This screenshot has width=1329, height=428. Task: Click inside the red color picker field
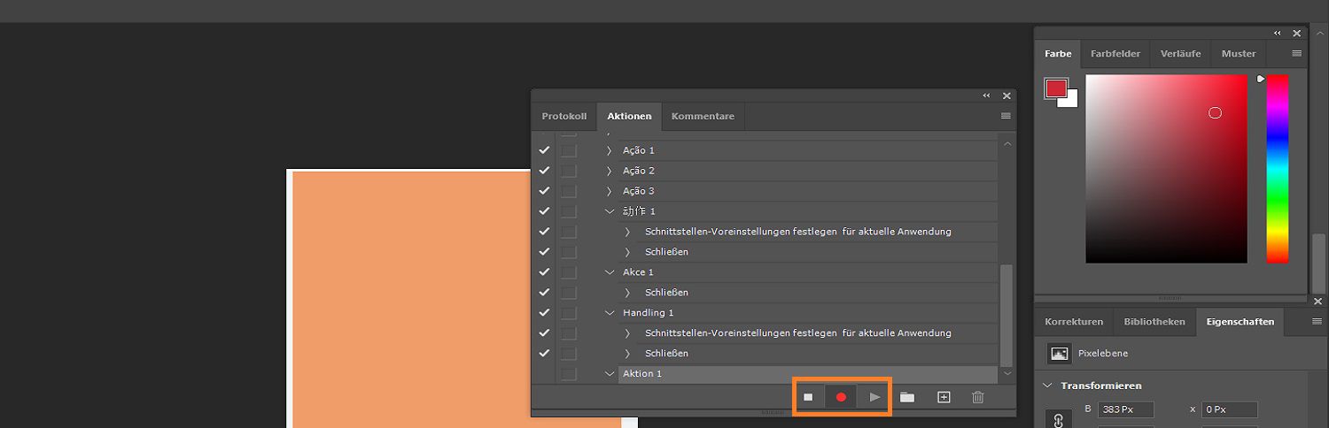click(x=1166, y=168)
